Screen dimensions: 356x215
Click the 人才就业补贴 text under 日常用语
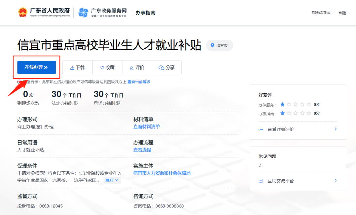coord(31,150)
